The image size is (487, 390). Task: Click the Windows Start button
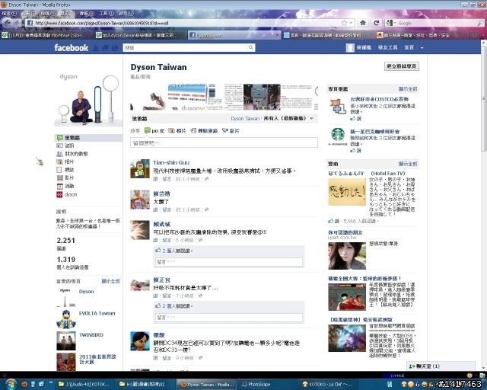(10, 384)
